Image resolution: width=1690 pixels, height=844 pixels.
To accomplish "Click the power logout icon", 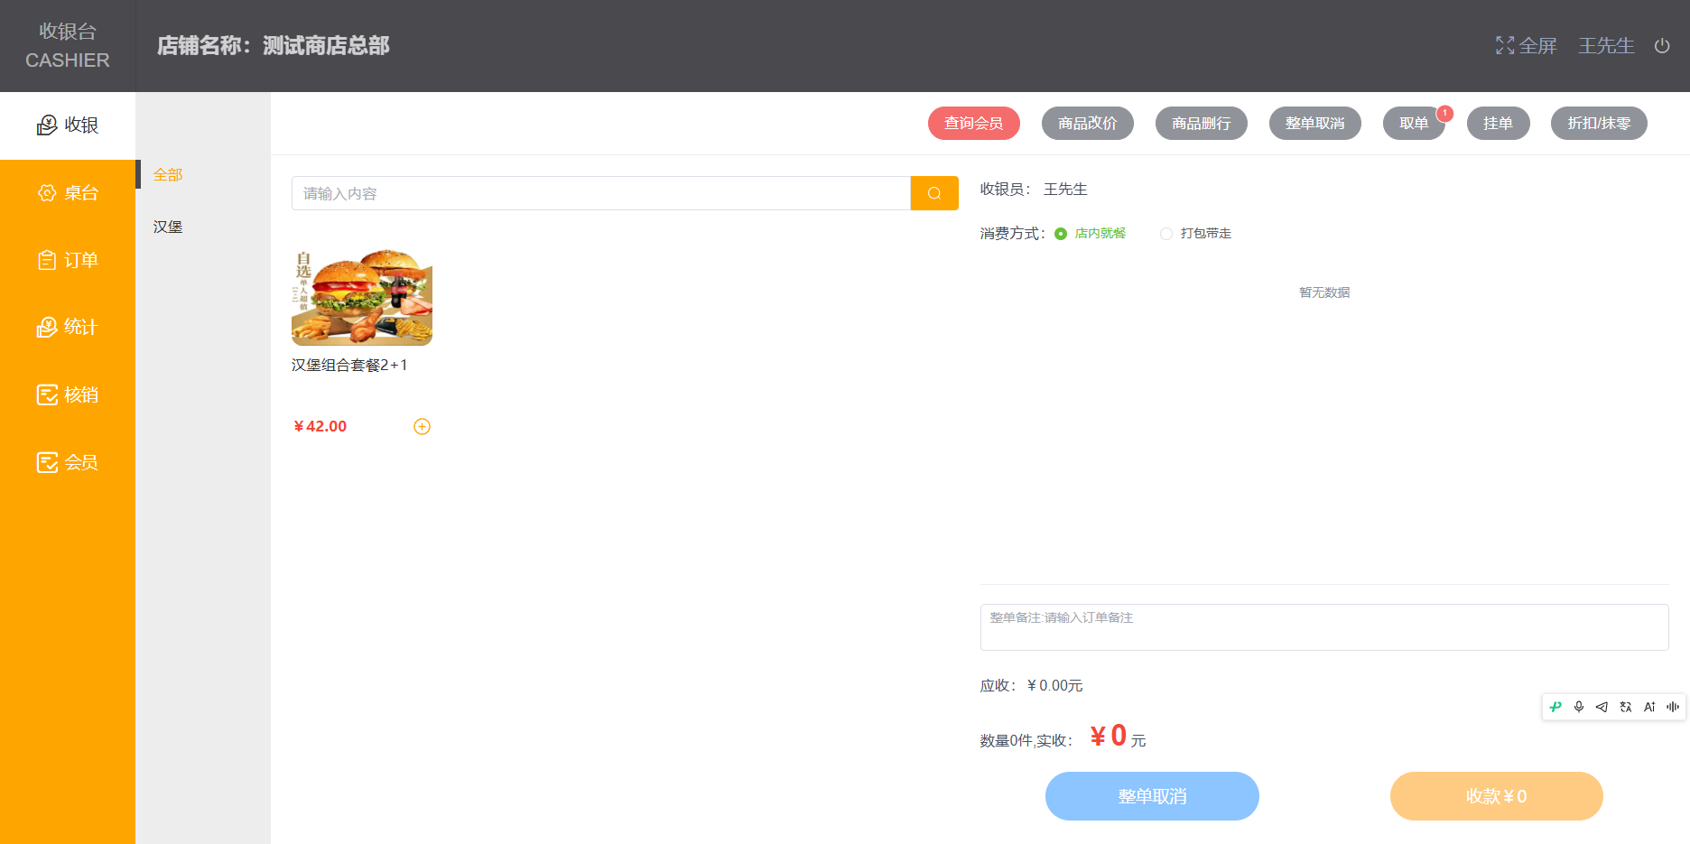I will (x=1662, y=46).
